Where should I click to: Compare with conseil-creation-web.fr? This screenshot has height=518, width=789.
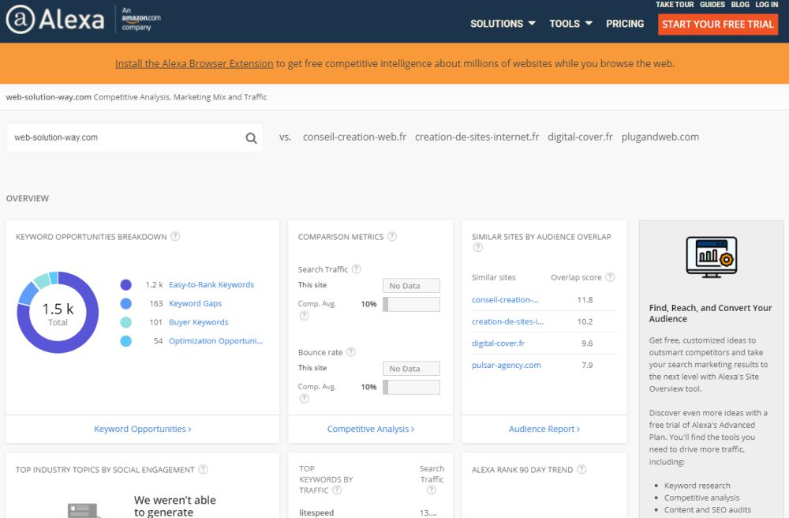[355, 137]
